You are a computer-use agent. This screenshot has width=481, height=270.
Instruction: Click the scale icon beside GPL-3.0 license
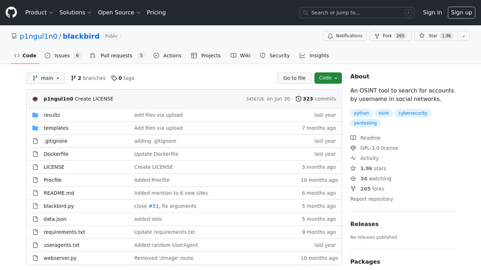pyautogui.click(x=353, y=148)
